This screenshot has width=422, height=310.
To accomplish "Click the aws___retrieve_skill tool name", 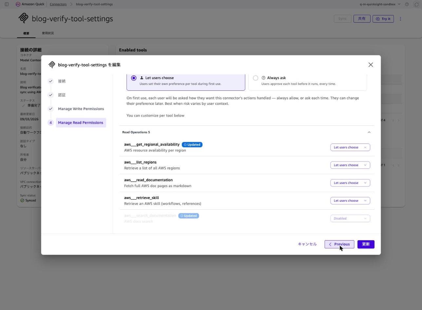I will pyautogui.click(x=142, y=198).
